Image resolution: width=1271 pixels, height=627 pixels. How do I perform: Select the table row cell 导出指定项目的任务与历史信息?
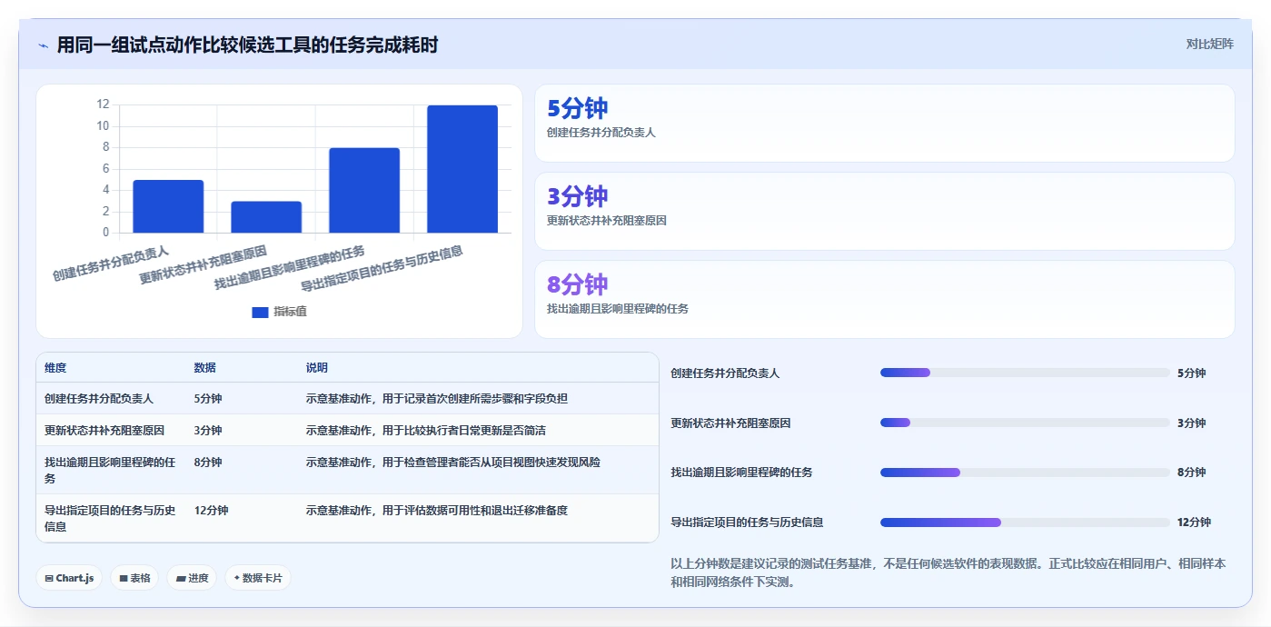110,518
